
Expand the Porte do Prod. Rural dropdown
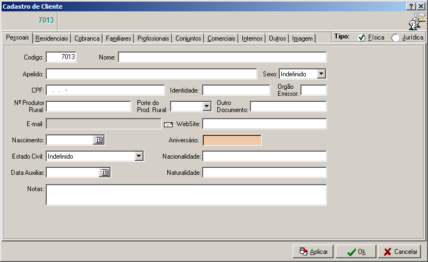tap(206, 106)
